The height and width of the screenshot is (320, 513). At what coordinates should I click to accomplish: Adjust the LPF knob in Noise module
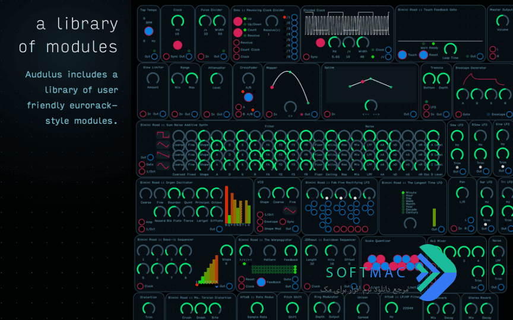pos(498,251)
